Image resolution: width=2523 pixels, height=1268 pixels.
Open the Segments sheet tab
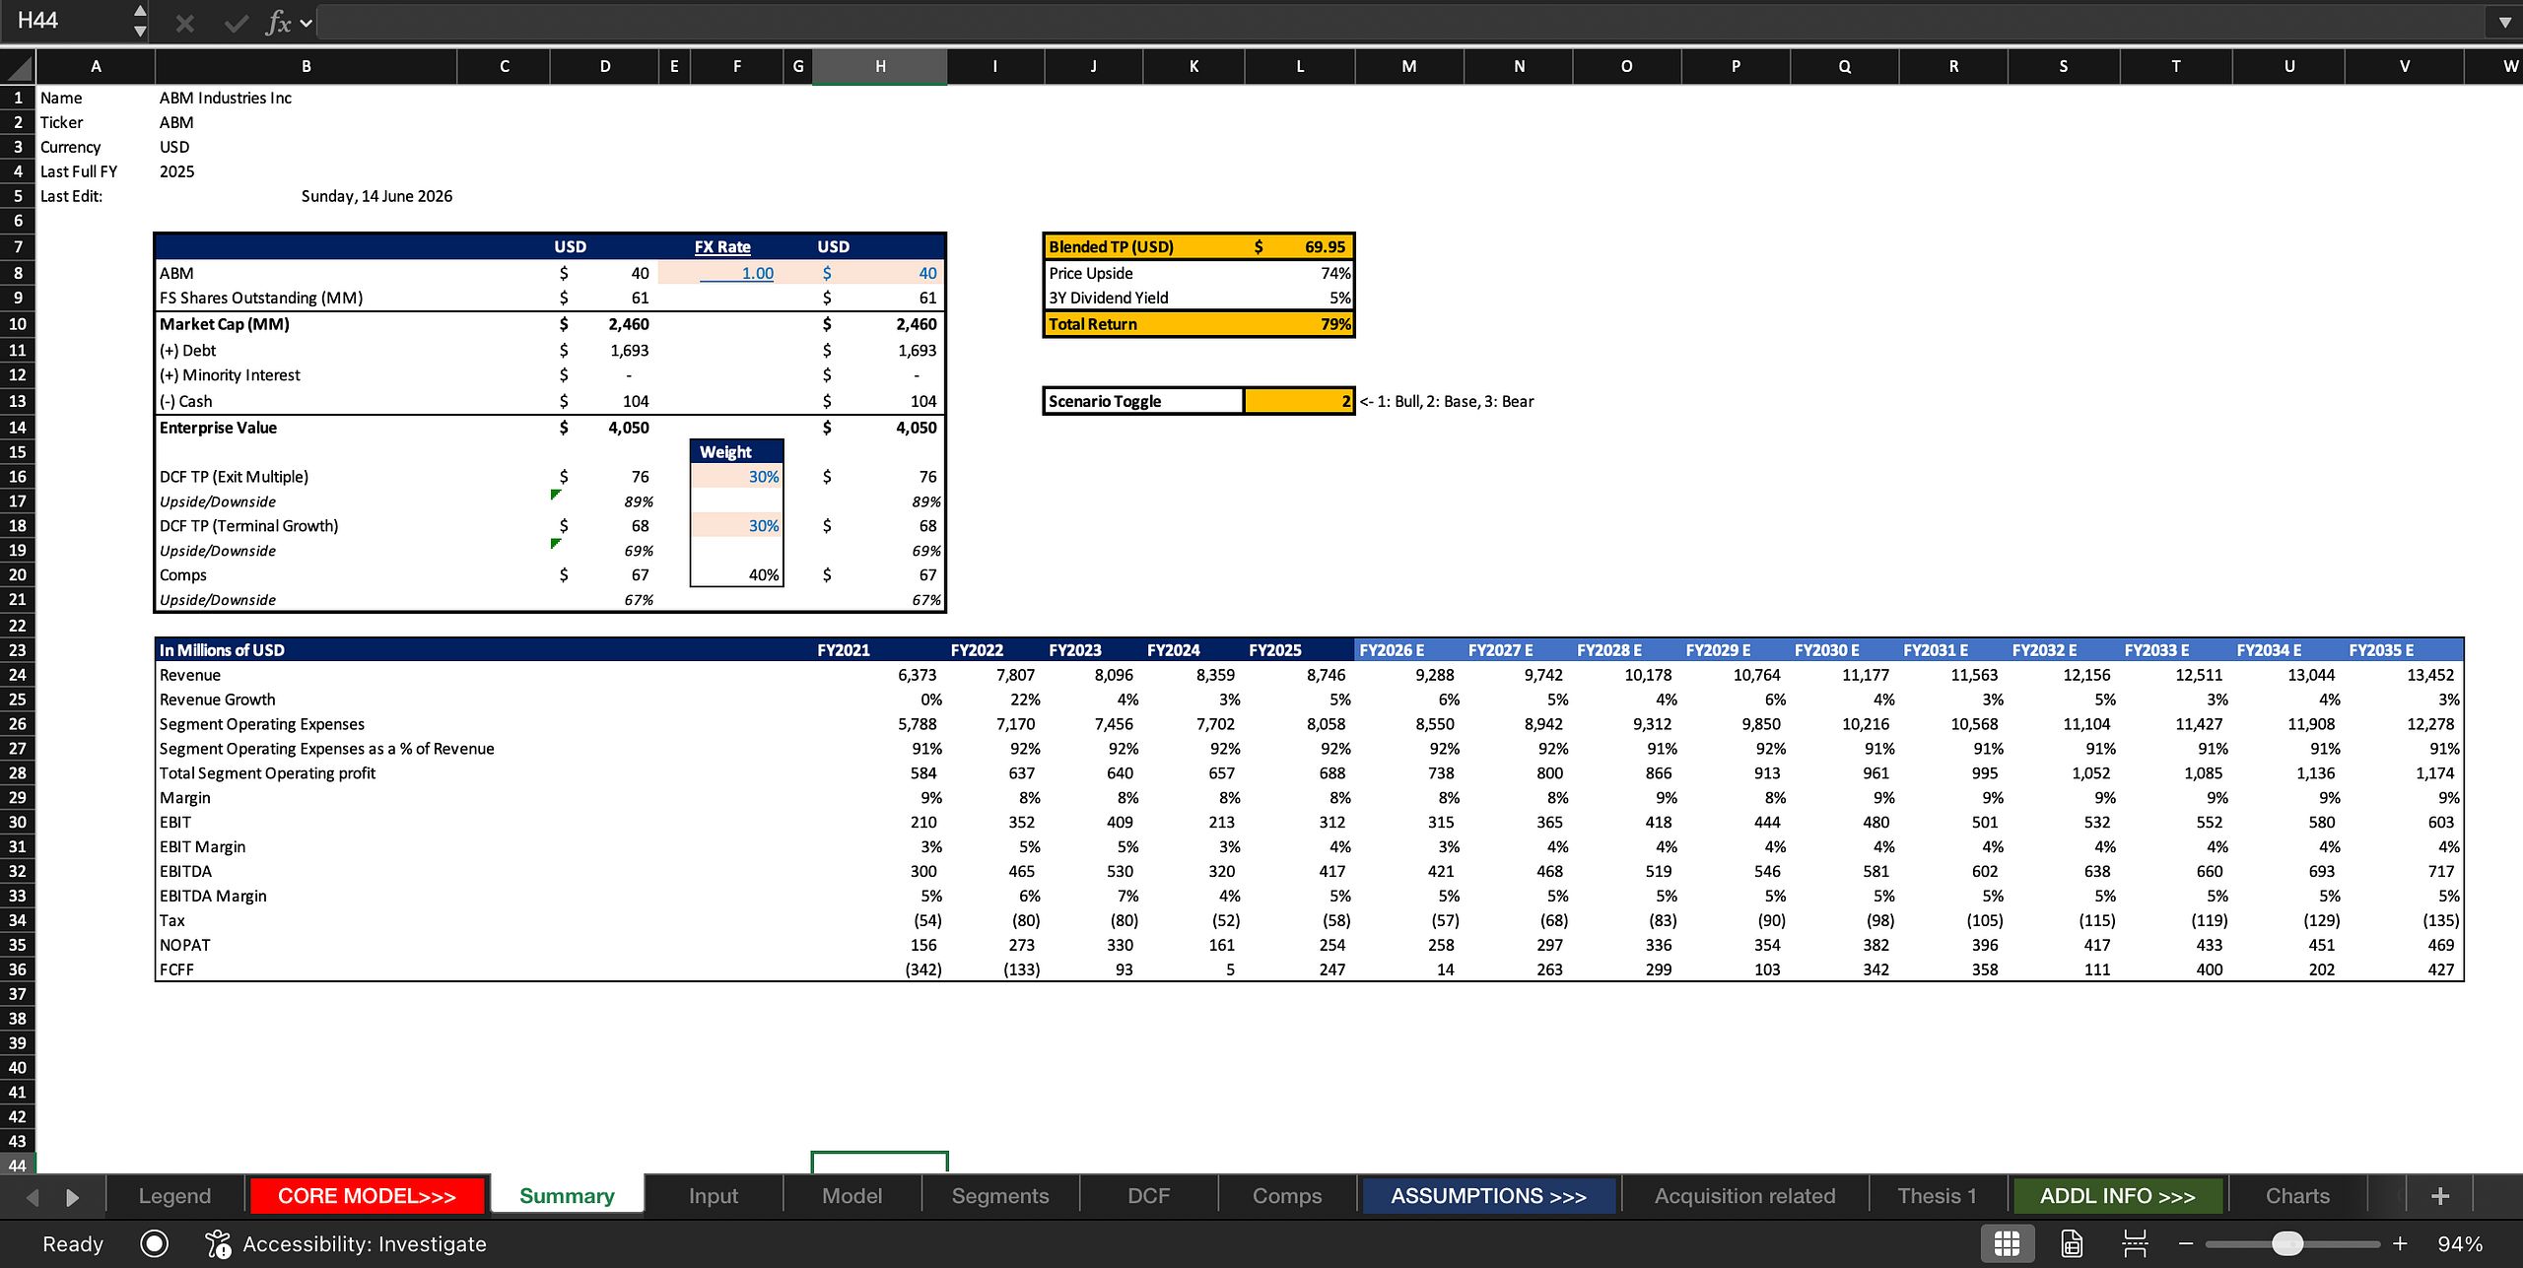(x=999, y=1196)
